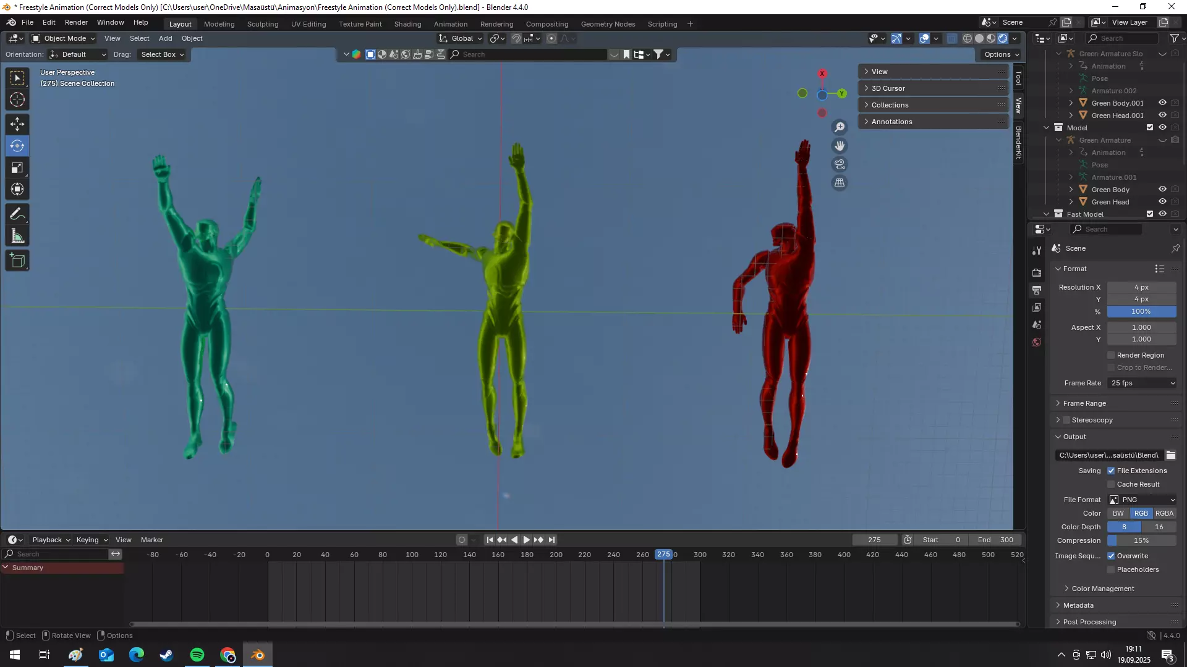Expand the 3D Cursor sidebar panel

click(888, 88)
